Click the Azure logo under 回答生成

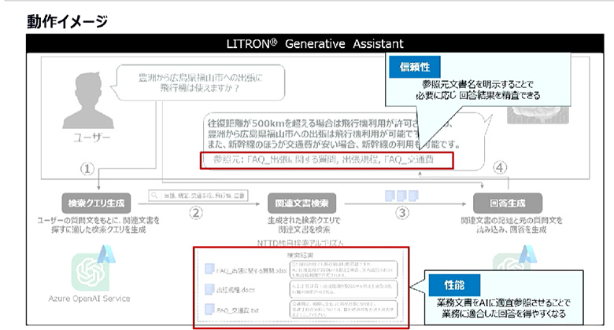pyautogui.click(x=509, y=258)
